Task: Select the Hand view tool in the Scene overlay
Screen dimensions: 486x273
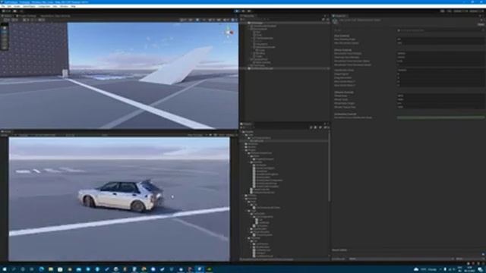Action: 5,28
